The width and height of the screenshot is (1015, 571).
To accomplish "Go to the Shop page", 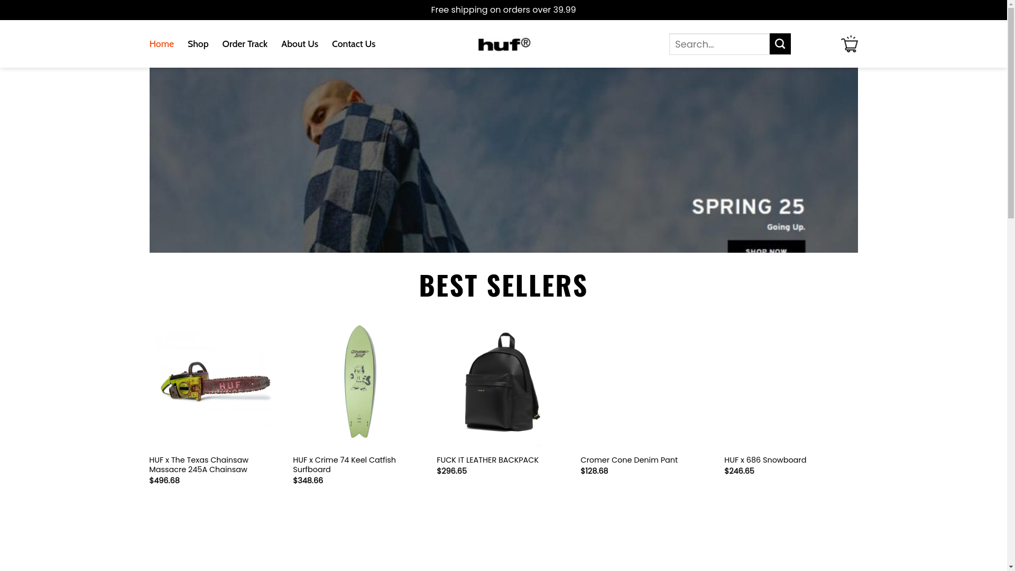I will (198, 44).
